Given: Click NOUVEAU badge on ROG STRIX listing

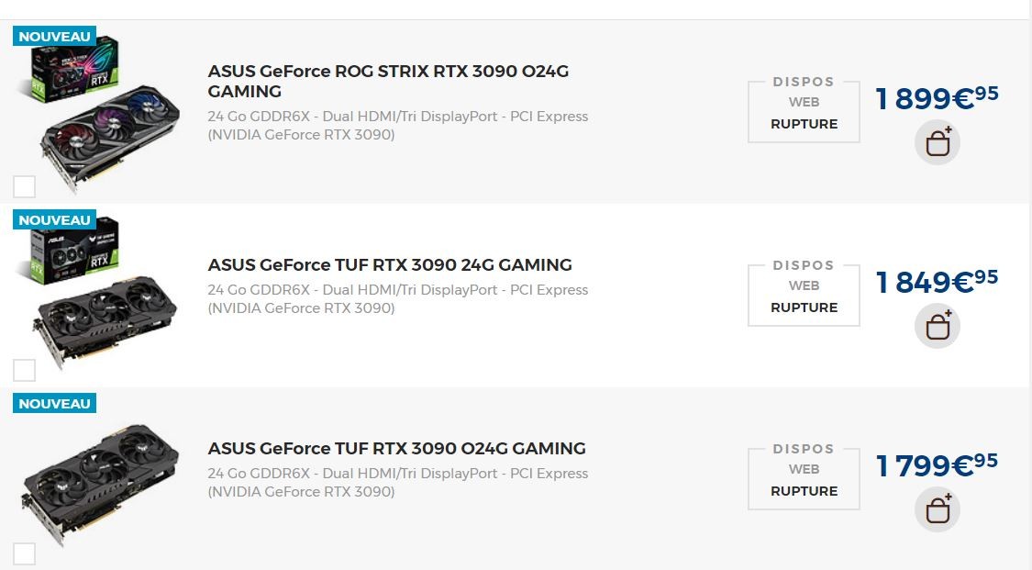Looking at the screenshot, I should point(54,37).
